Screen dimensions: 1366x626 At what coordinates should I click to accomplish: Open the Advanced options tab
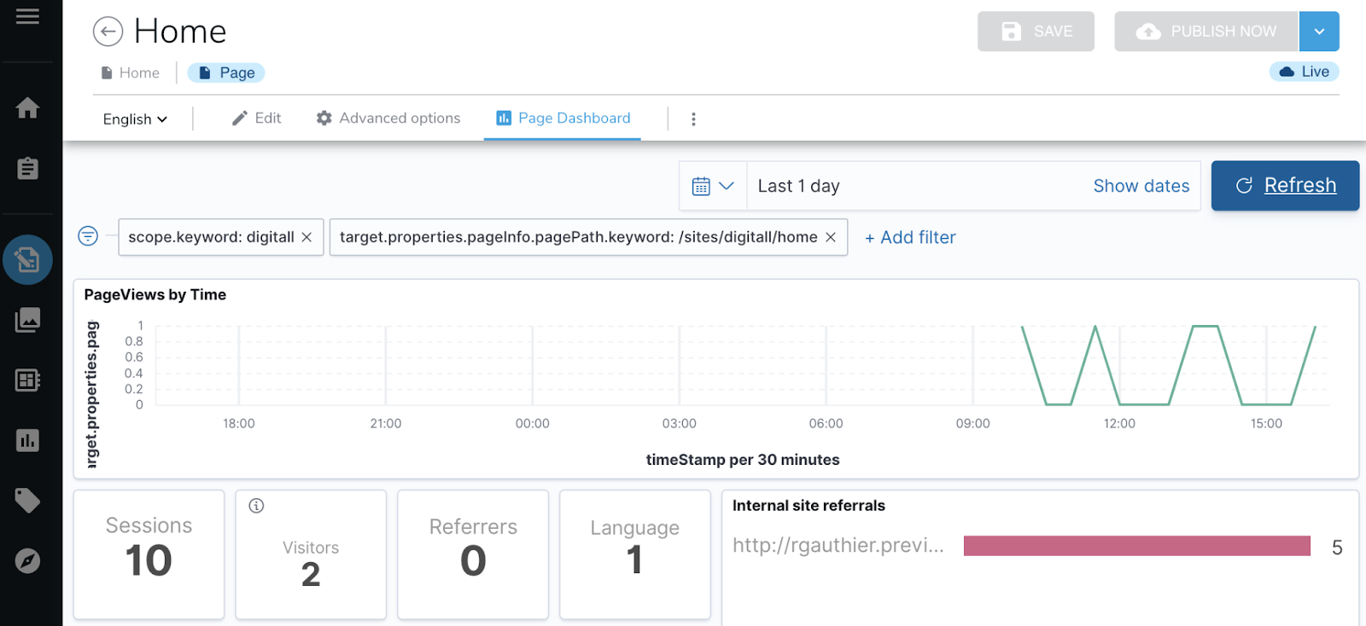click(388, 119)
